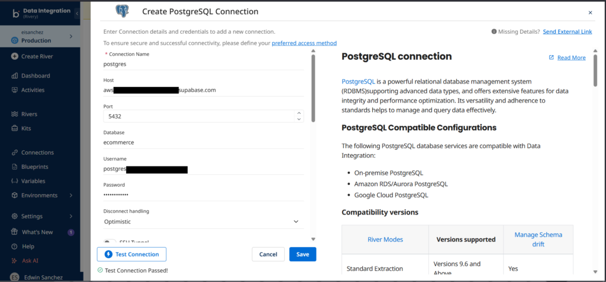
Task: Open the PostgreSQL hyperlink in description
Action: [x=358, y=81]
